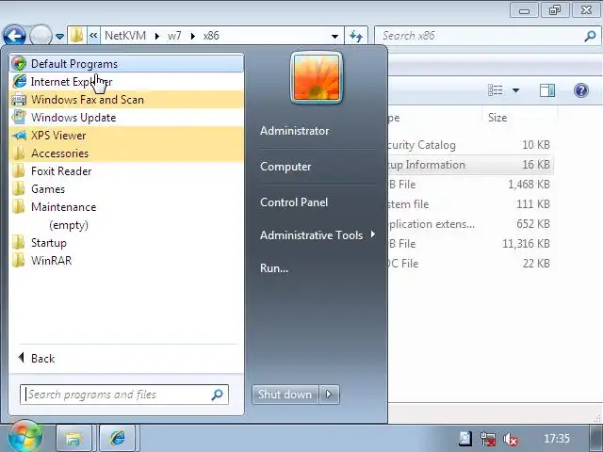Select the Setup Information 16 KB row

[x=469, y=165]
